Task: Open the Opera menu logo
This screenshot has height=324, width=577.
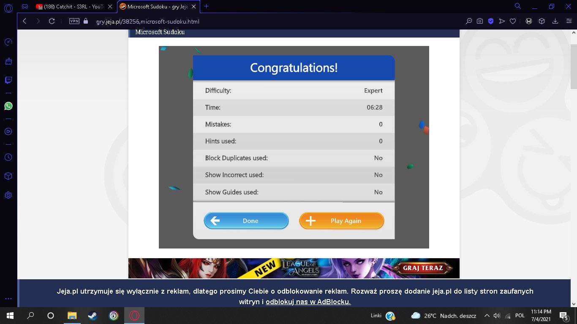Action: click(x=8, y=7)
